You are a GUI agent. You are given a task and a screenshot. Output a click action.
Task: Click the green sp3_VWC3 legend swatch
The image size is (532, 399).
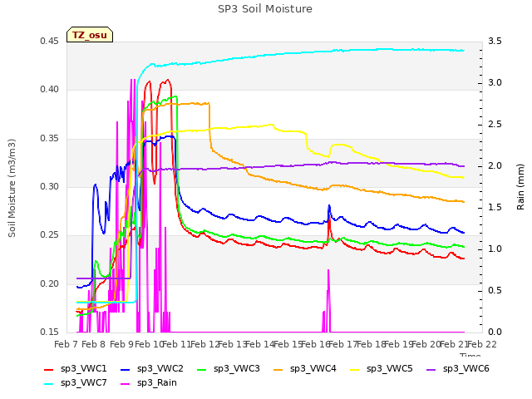point(202,369)
